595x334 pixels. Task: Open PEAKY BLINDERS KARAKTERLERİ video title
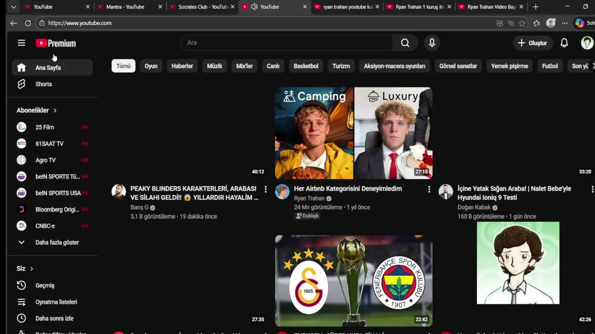point(194,193)
